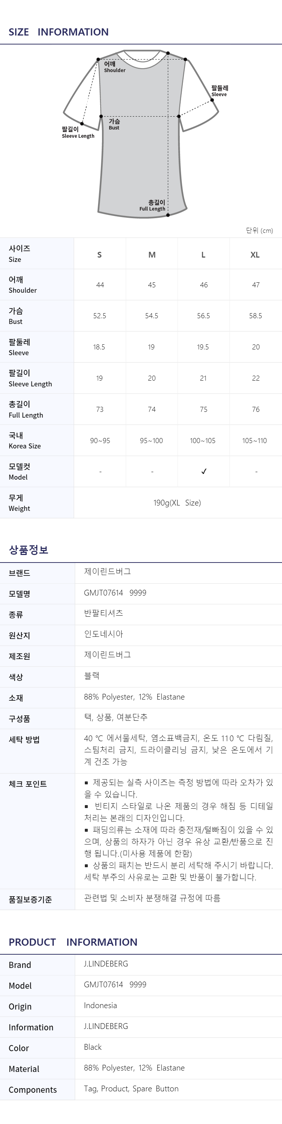Click the SIZE INFORMATION heading
The width and height of the screenshot is (282, 1124).
[x=59, y=32]
